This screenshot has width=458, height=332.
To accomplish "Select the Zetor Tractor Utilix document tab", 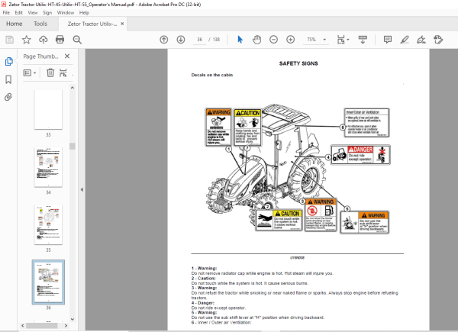I will (x=92, y=24).
